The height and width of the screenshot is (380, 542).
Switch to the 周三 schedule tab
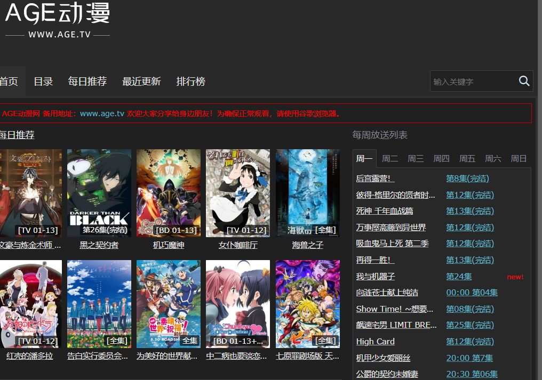coord(416,159)
